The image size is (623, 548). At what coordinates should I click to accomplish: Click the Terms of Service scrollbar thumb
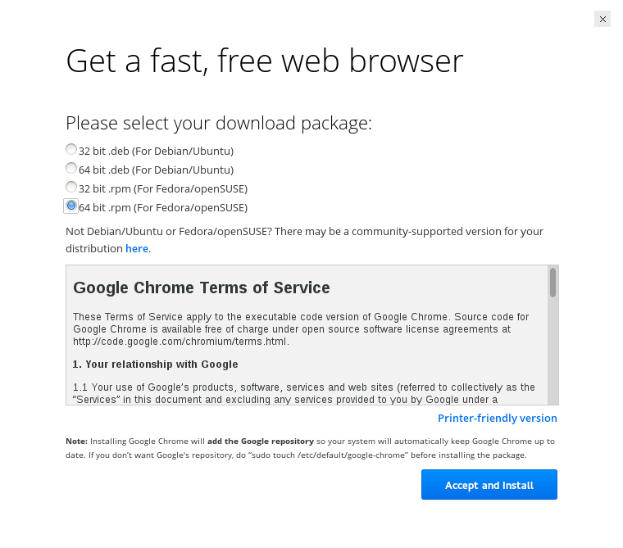pos(553,283)
